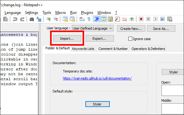Open Folder as Workspace icon
The image size is (184, 115).
[125, 19]
